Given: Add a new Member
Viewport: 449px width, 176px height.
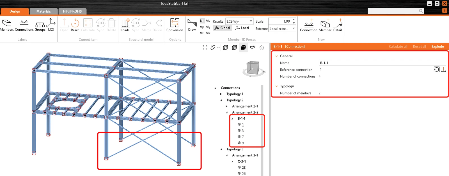Looking at the screenshot, I should (x=325, y=25).
